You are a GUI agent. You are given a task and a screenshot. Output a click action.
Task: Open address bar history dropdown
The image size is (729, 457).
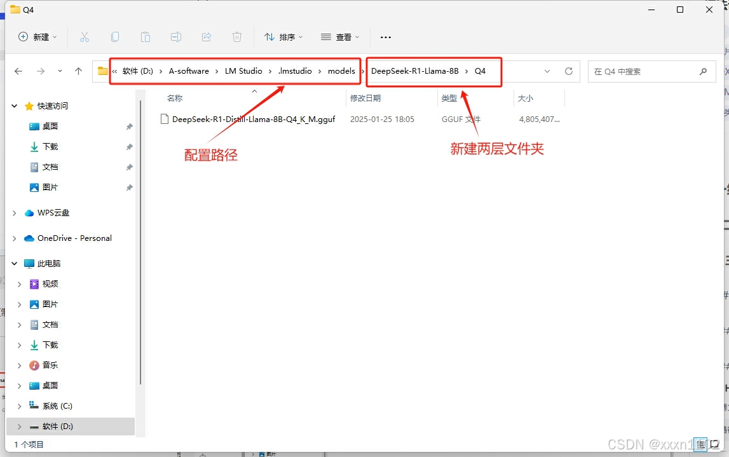point(547,71)
